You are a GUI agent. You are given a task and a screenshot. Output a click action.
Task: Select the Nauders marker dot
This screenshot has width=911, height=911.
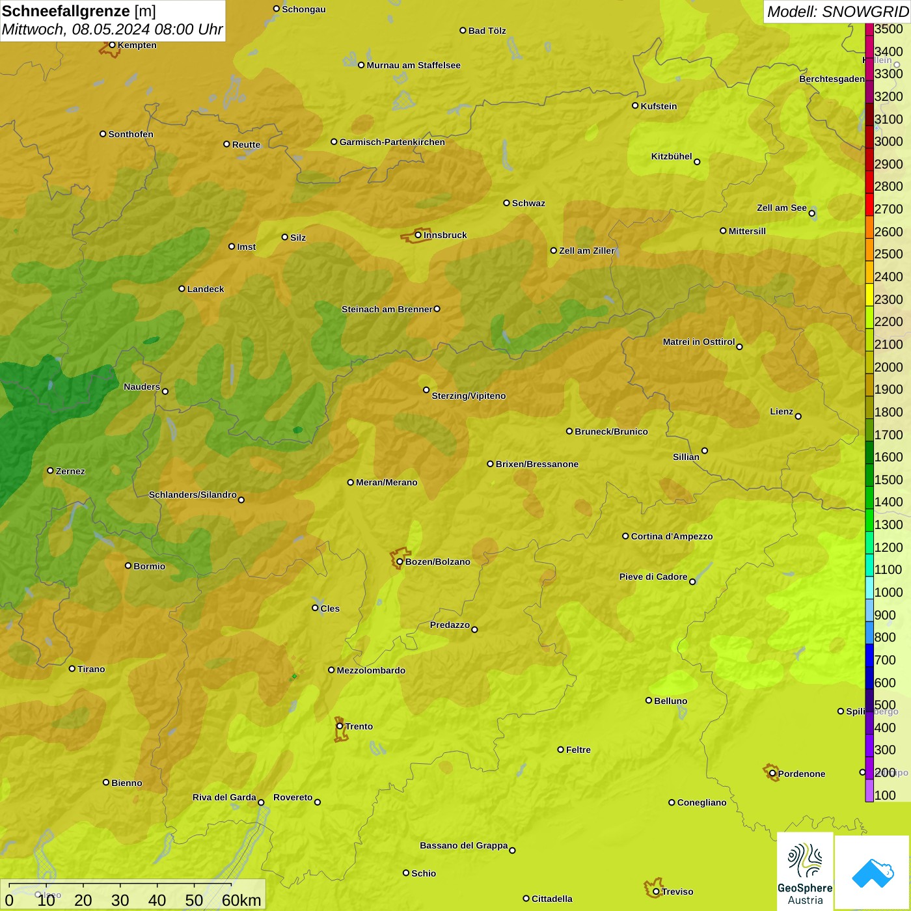point(165,391)
